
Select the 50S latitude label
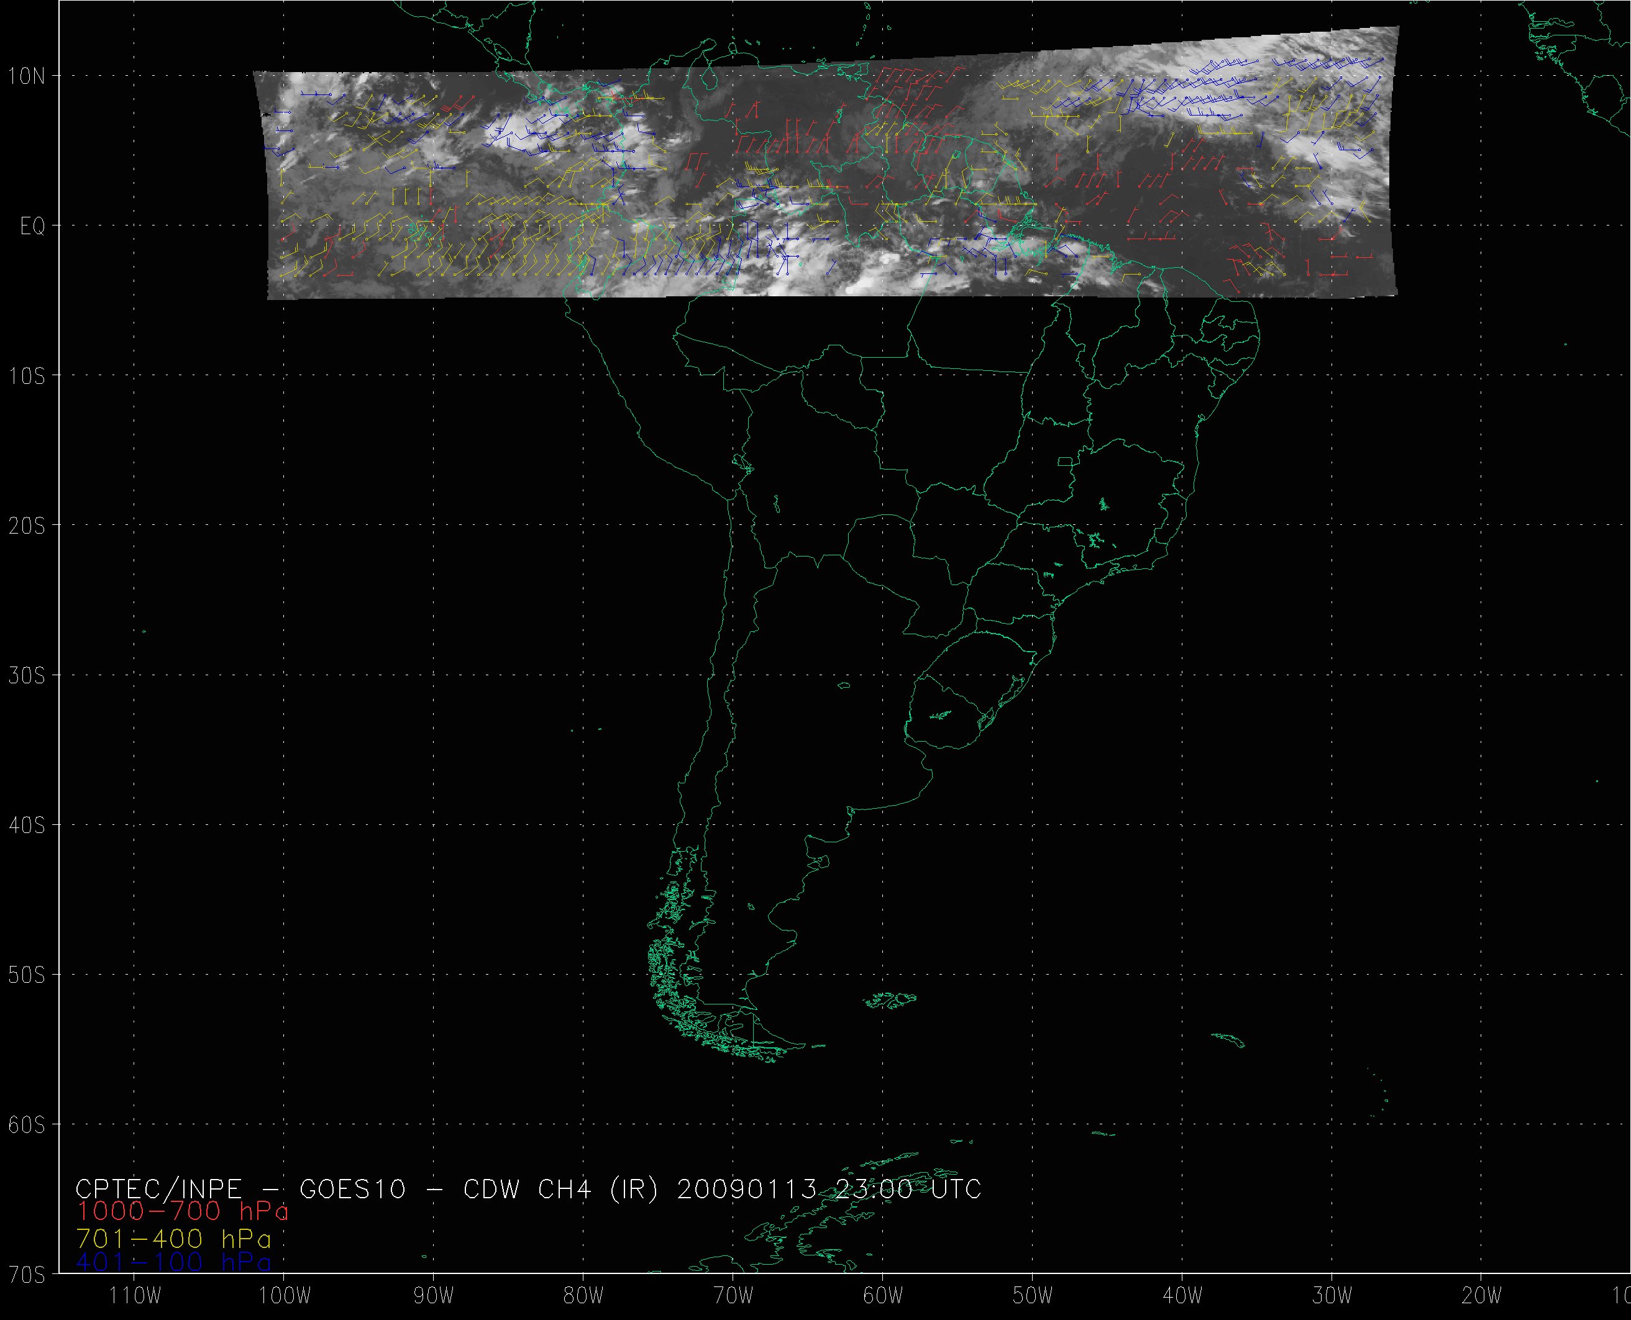point(27,975)
